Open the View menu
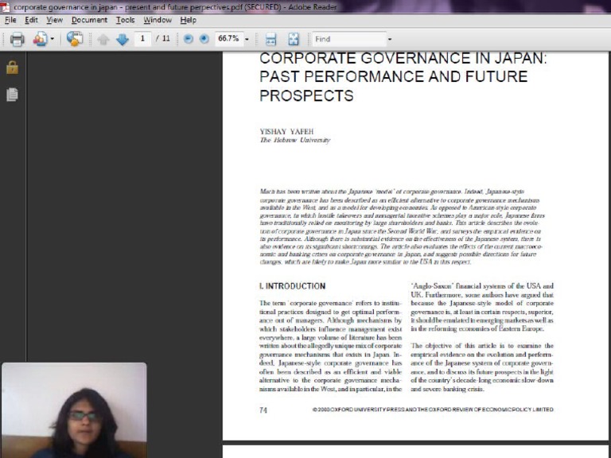Screen dimensions: 611x458 (x=55, y=20)
